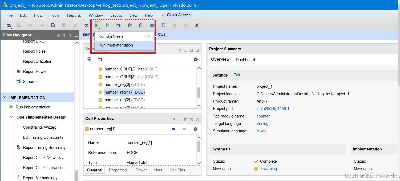Collapse the IMPLEMENTATION section
Viewport: 400px width, 181px height.
tap(5, 98)
